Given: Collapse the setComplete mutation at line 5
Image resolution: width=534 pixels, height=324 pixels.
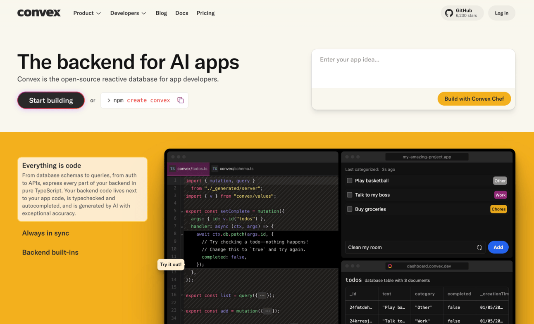Looking at the screenshot, I should pos(182,211).
